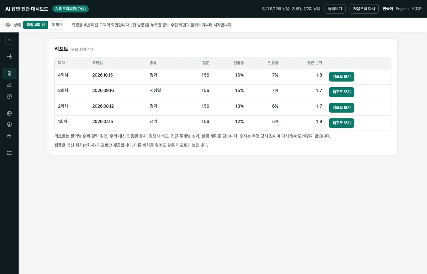427x274 pixels.
Task: Open the history clock icon in sidebar
Action: click(9, 96)
